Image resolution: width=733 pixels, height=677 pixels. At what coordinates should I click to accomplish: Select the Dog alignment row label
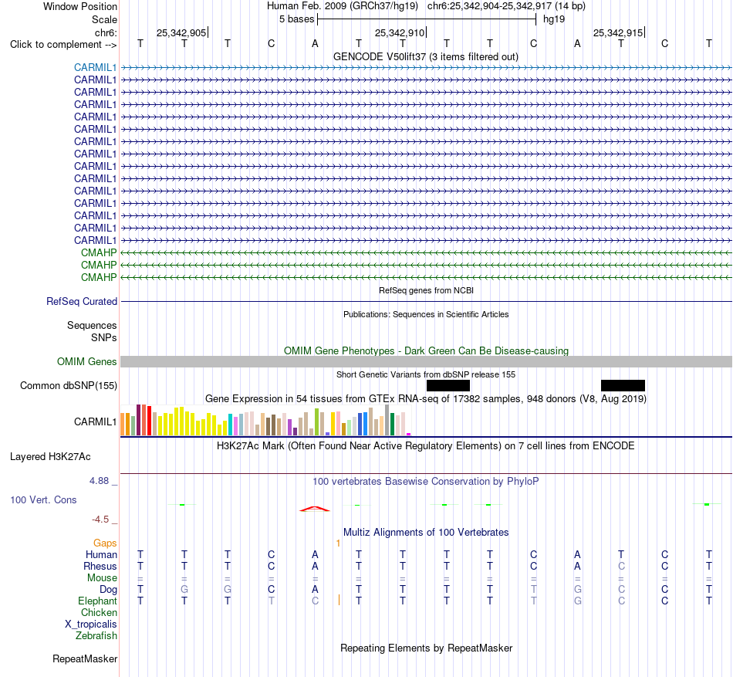click(x=108, y=590)
